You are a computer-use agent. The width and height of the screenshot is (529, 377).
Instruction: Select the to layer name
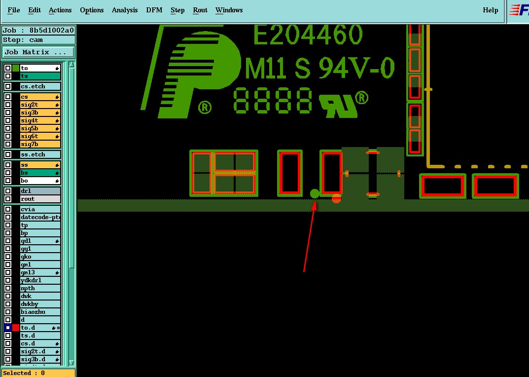click(40, 68)
